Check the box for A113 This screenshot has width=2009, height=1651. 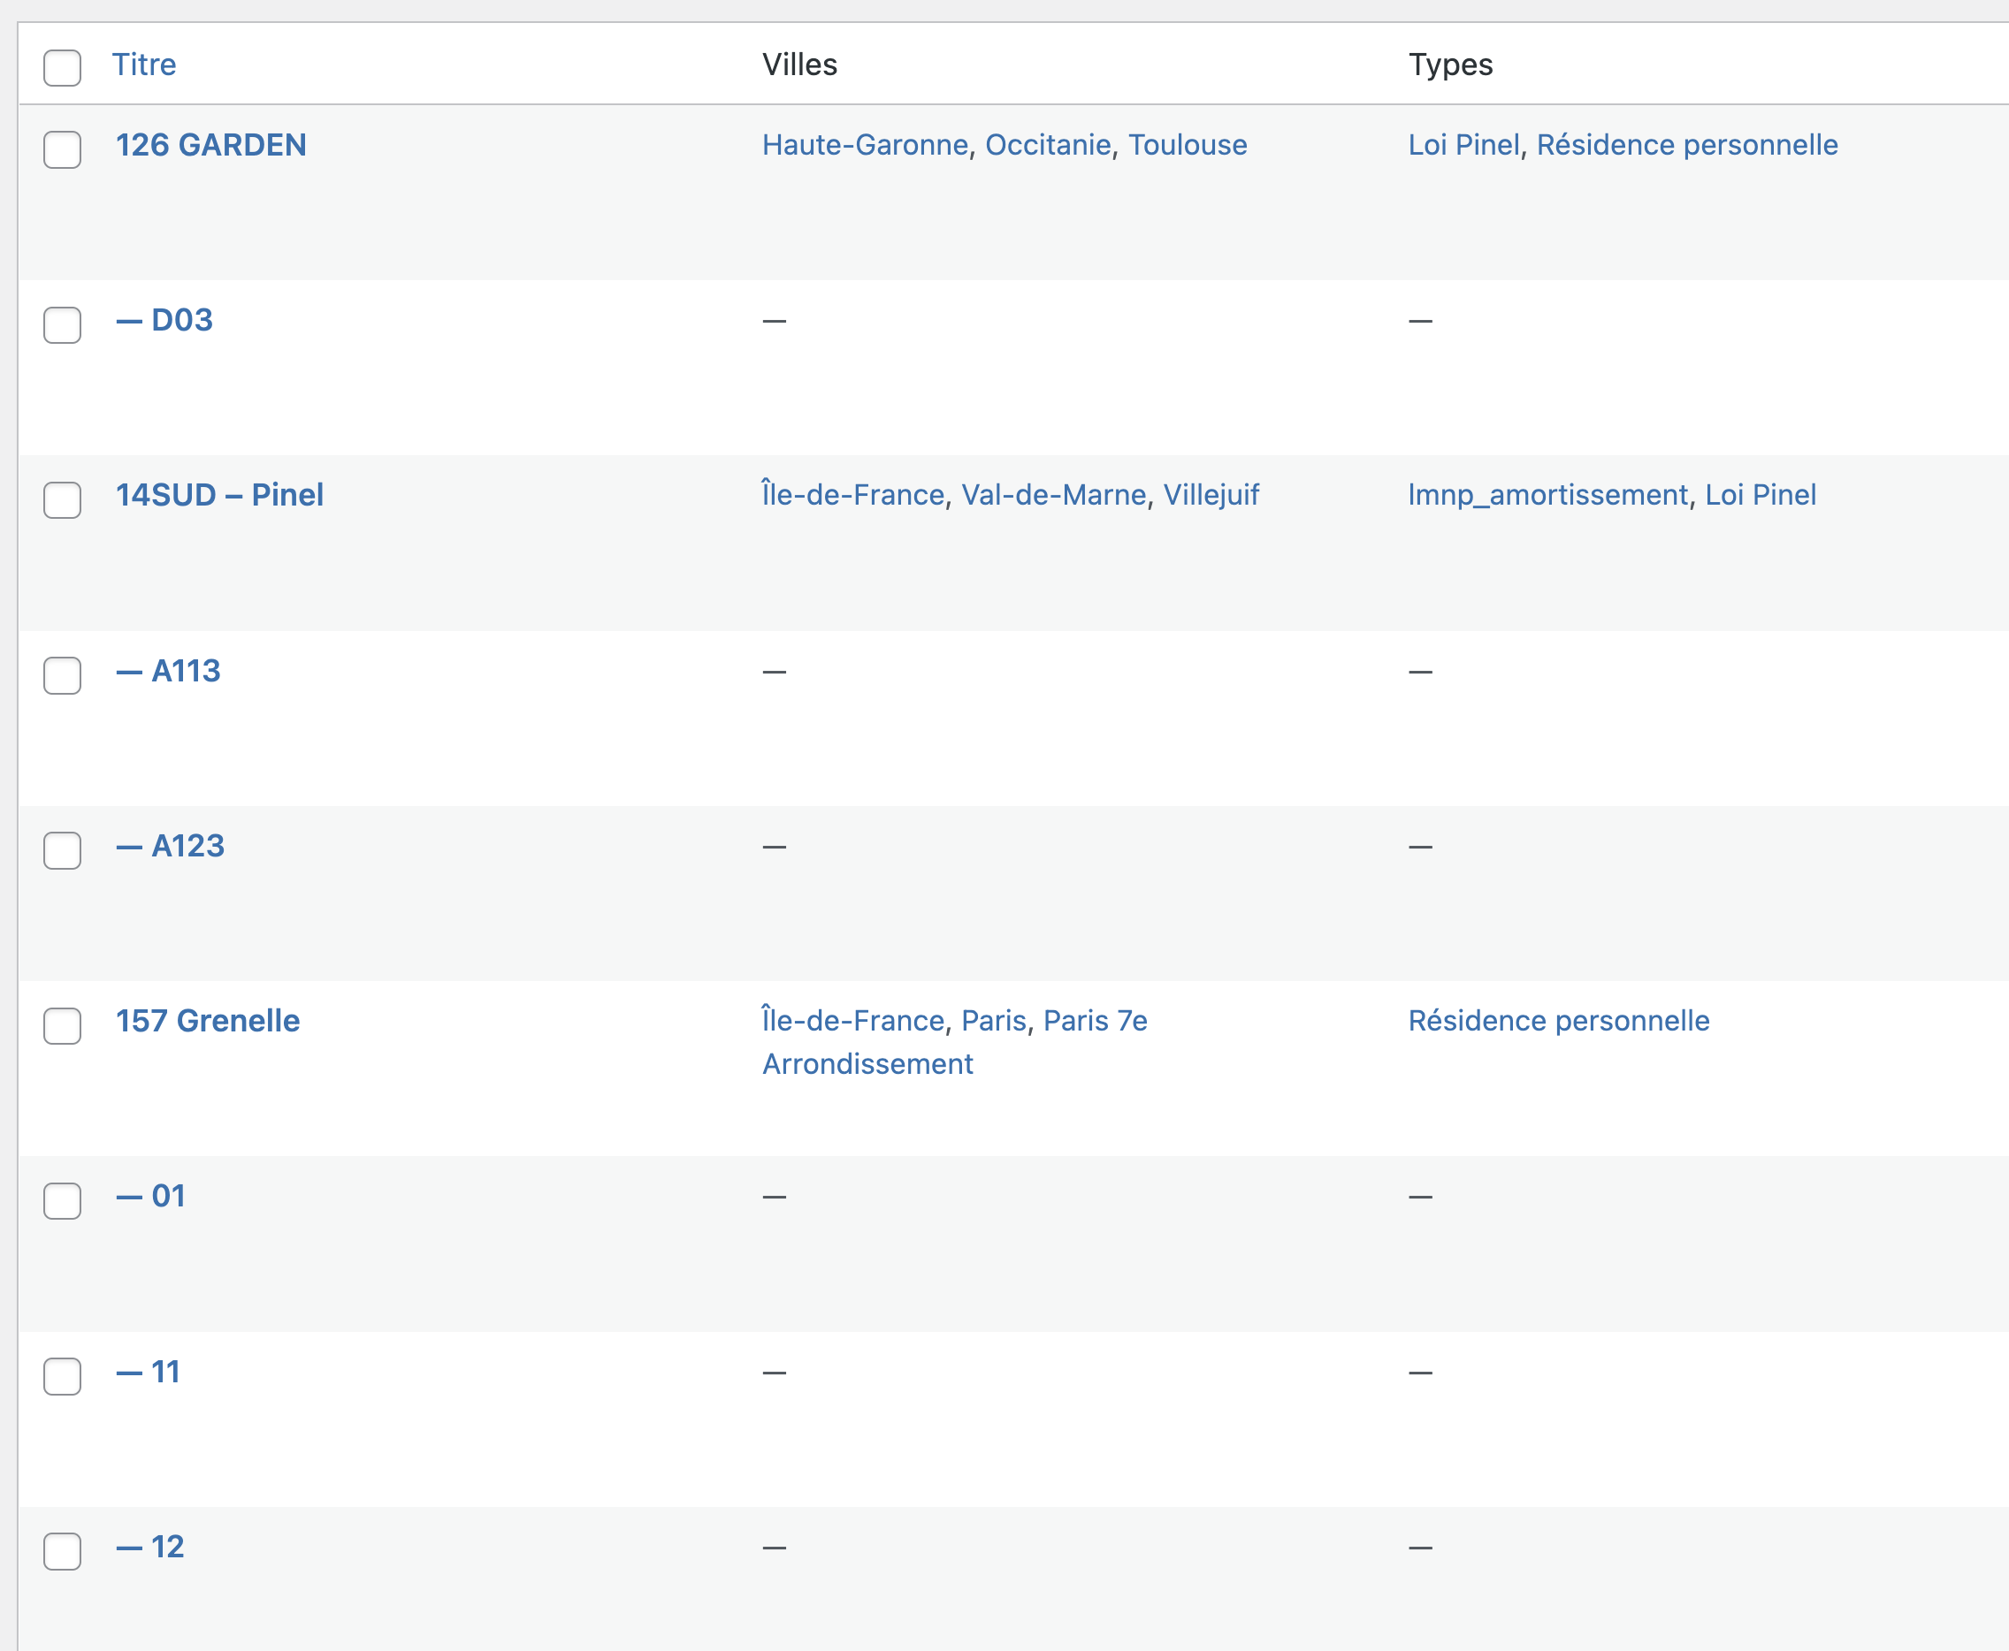[x=62, y=675]
